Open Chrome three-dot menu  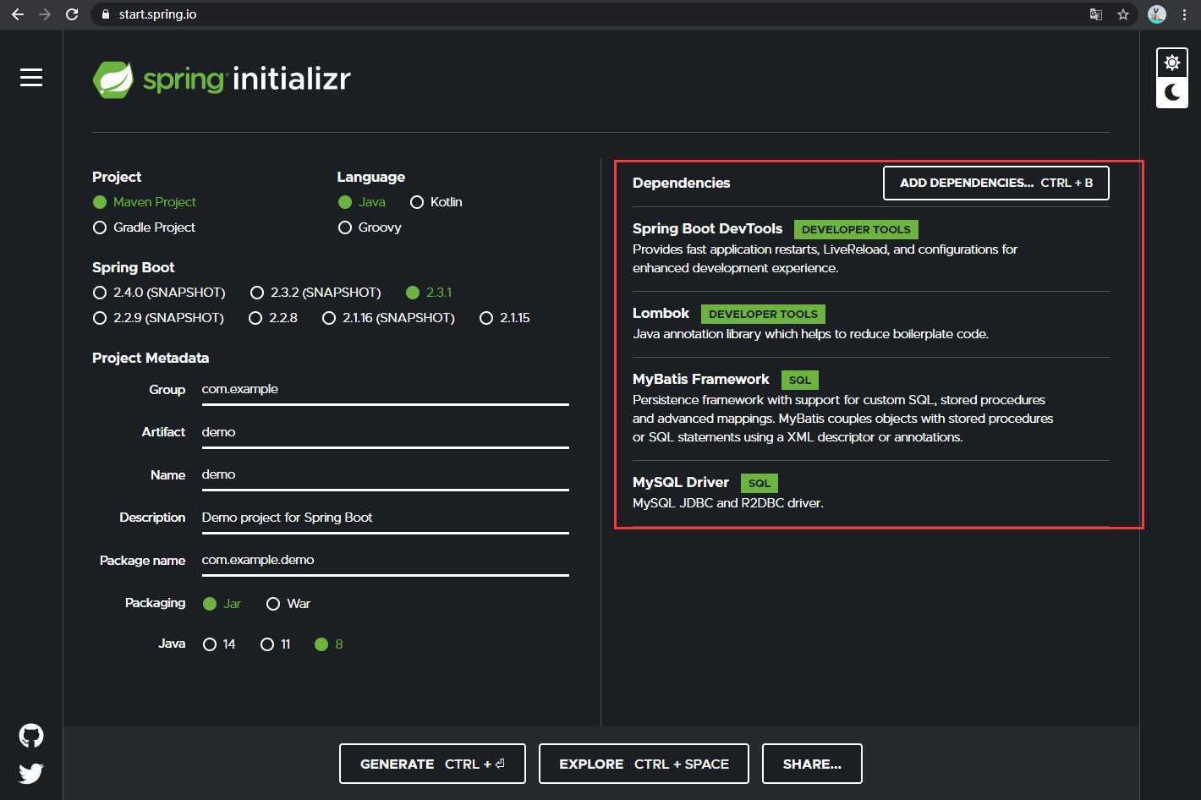tap(1184, 14)
